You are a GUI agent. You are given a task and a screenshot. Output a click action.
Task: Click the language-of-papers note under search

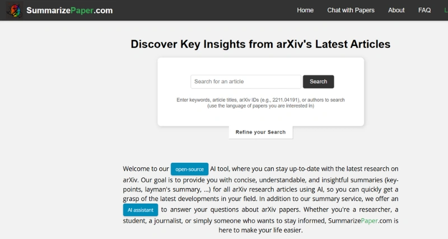[260, 106]
